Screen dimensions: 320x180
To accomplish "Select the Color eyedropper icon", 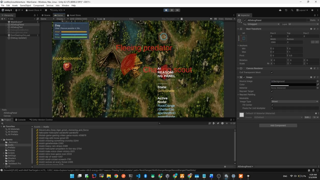I will click(x=318, y=85).
